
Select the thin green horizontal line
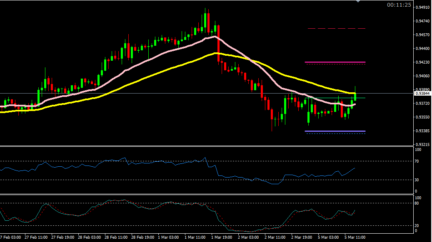coord(335,98)
